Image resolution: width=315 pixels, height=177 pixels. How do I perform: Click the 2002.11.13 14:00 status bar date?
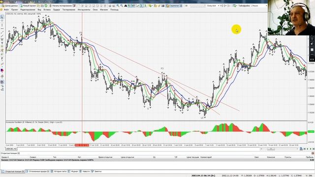tap(230, 176)
